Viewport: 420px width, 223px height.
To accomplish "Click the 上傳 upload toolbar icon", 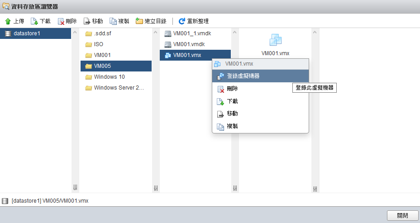I will (x=8, y=21).
